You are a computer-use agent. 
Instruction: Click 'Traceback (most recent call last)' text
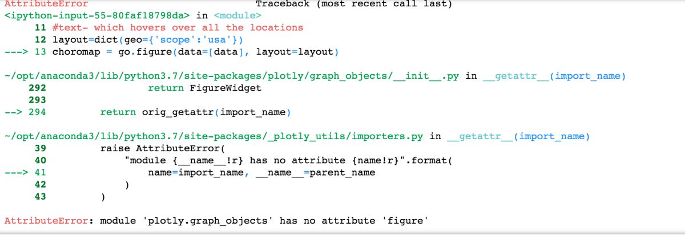pyautogui.click(x=353, y=4)
